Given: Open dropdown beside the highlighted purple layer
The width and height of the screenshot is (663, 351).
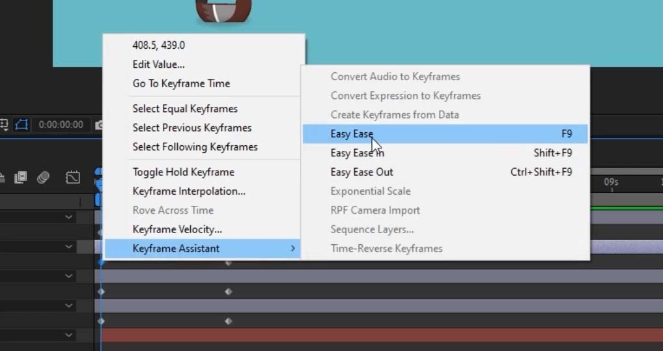Looking at the screenshot, I should [x=69, y=247].
